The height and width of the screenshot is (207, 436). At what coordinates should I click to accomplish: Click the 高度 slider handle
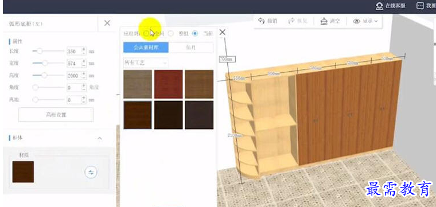pos(44,75)
